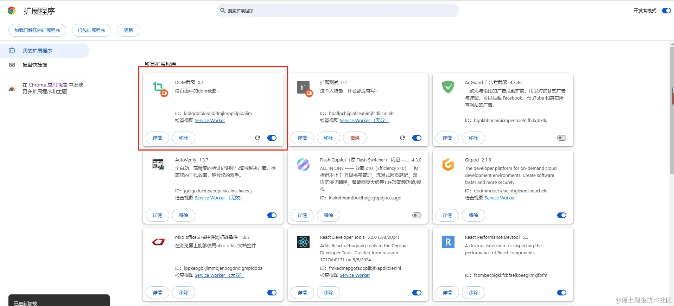
Task: Open 详情 for React Performance Devtool
Action: point(447,293)
